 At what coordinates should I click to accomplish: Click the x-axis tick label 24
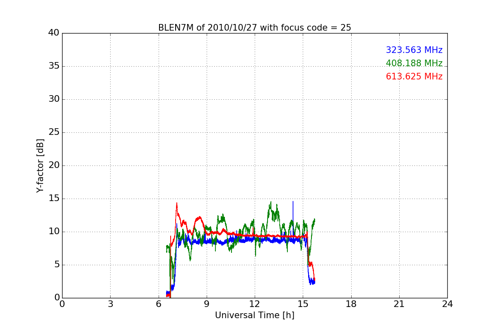(447, 304)
